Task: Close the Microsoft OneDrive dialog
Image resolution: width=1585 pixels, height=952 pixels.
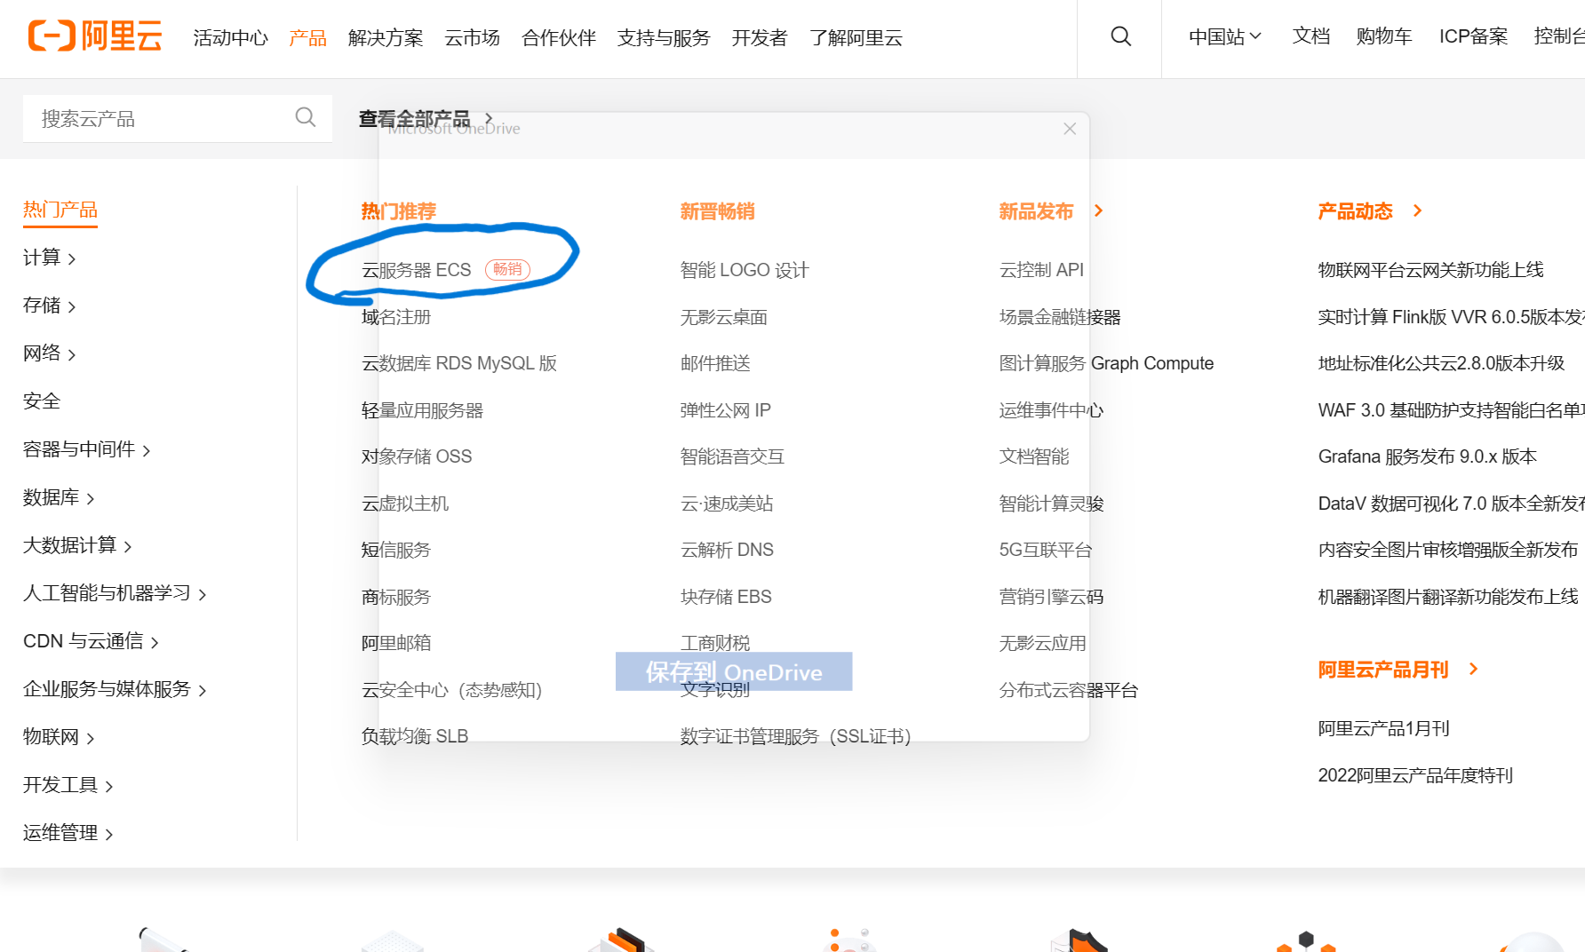Action: tap(1070, 129)
